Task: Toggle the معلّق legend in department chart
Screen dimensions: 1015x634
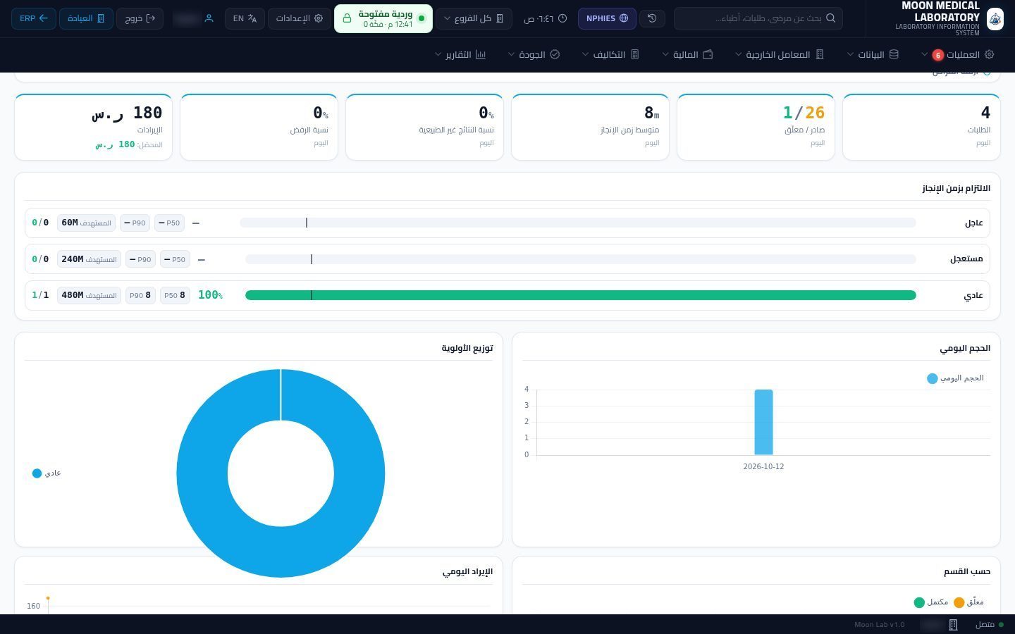Action: click(x=968, y=602)
